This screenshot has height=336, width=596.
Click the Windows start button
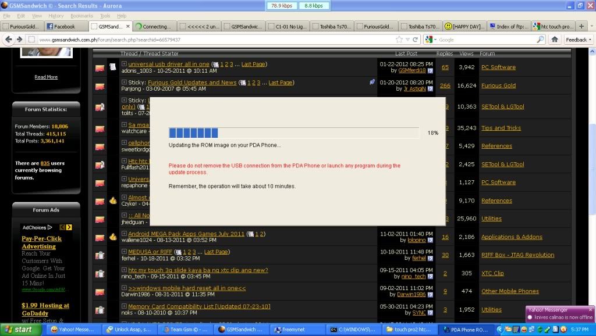pyautogui.click(x=20, y=330)
